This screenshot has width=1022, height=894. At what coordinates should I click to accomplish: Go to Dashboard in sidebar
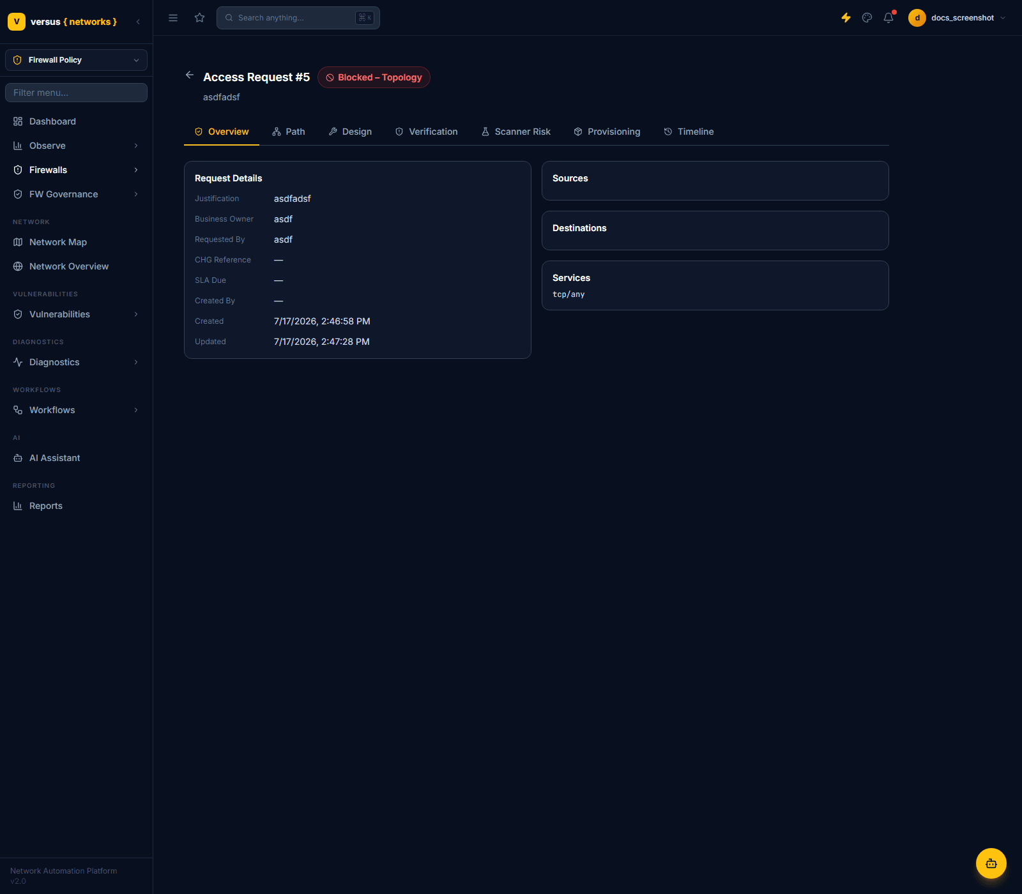click(76, 121)
